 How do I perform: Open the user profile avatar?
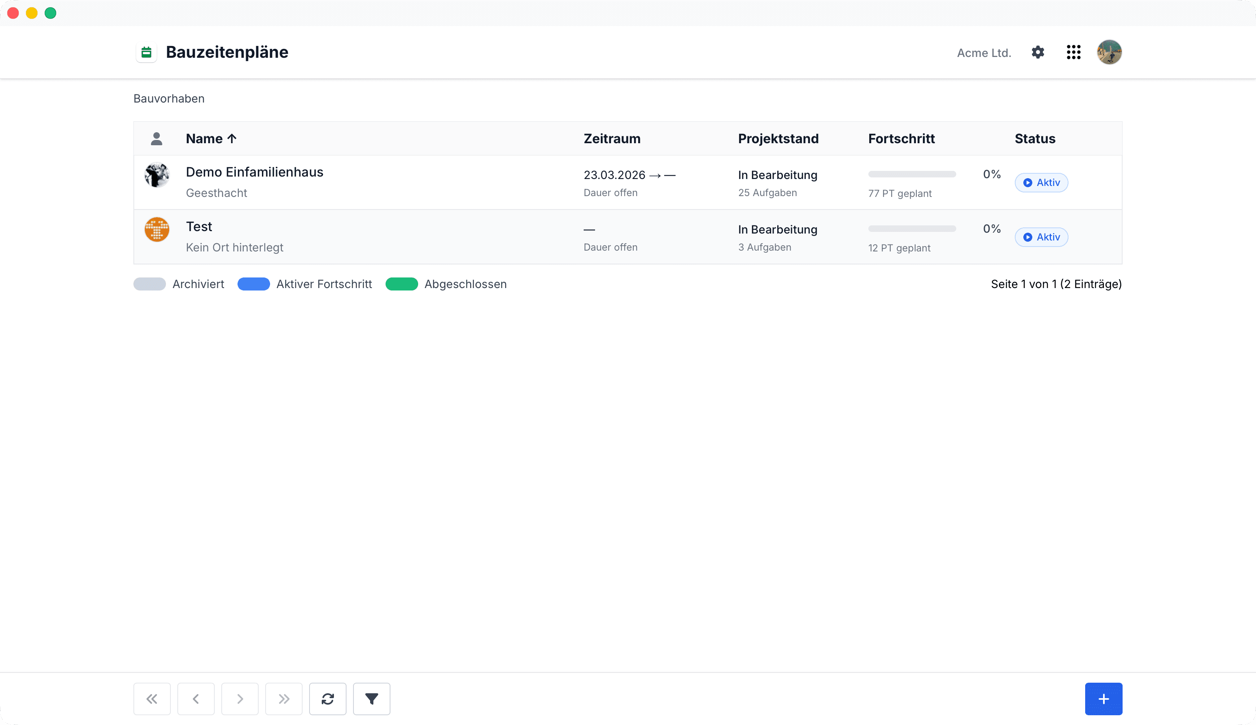(x=1109, y=52)
